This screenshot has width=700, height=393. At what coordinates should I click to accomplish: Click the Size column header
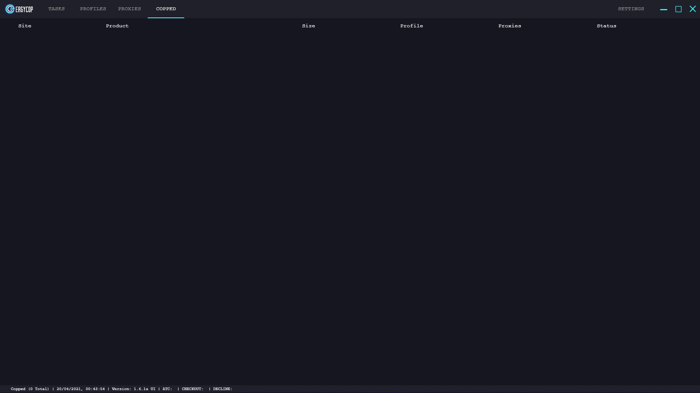coord(308,26)
